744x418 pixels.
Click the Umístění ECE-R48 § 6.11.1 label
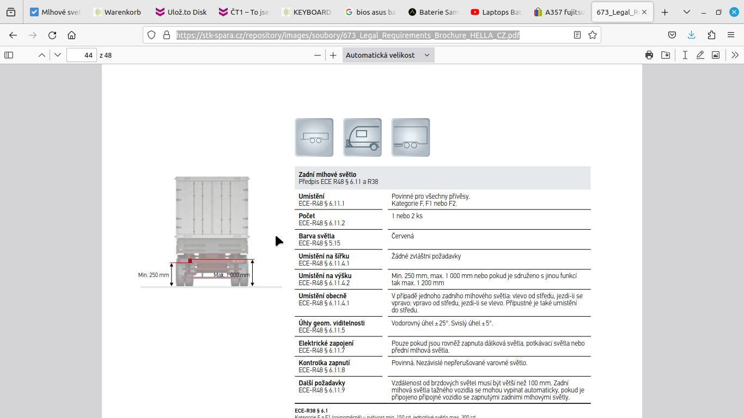(x=321, y=200)
